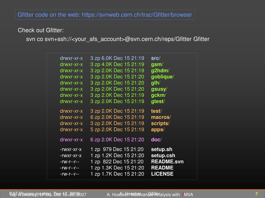Click the src/ directory name
The width and height of the screenshot is (265, 198).
[x=156, y=58]
